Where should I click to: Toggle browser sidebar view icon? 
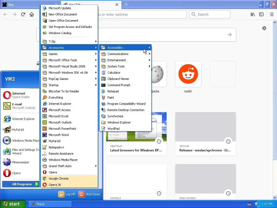(261, 14)
